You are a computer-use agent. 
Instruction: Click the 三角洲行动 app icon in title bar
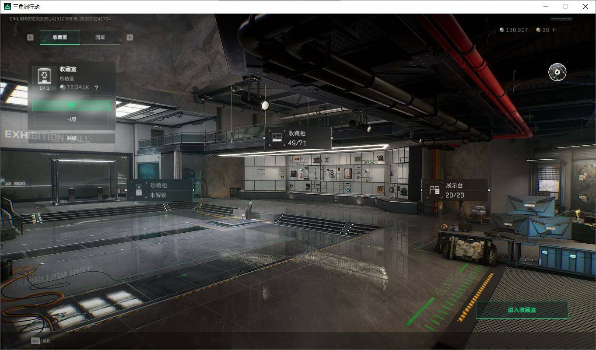7,7
